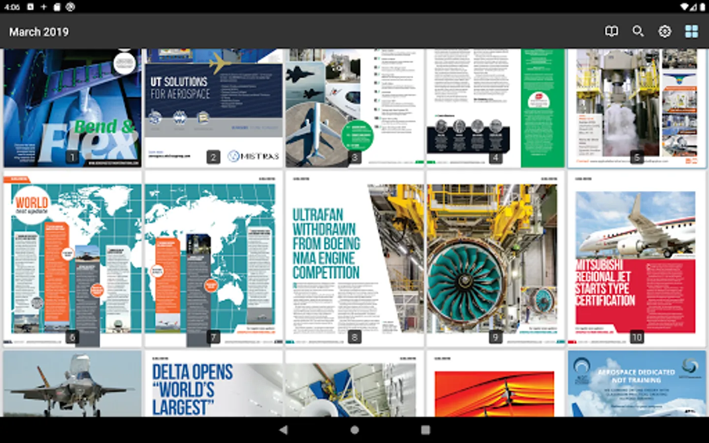This screenshot has height=443, width=709.
Task: Open page 7 world map continuation
Action: [213, 259]
